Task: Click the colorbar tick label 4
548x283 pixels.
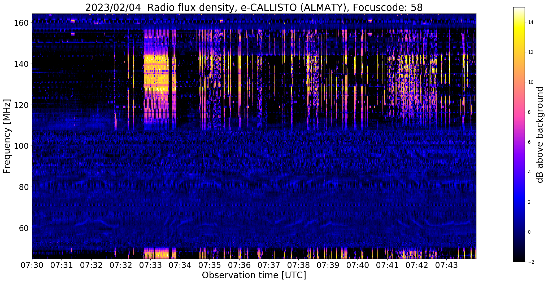Action: coord(529,172)
